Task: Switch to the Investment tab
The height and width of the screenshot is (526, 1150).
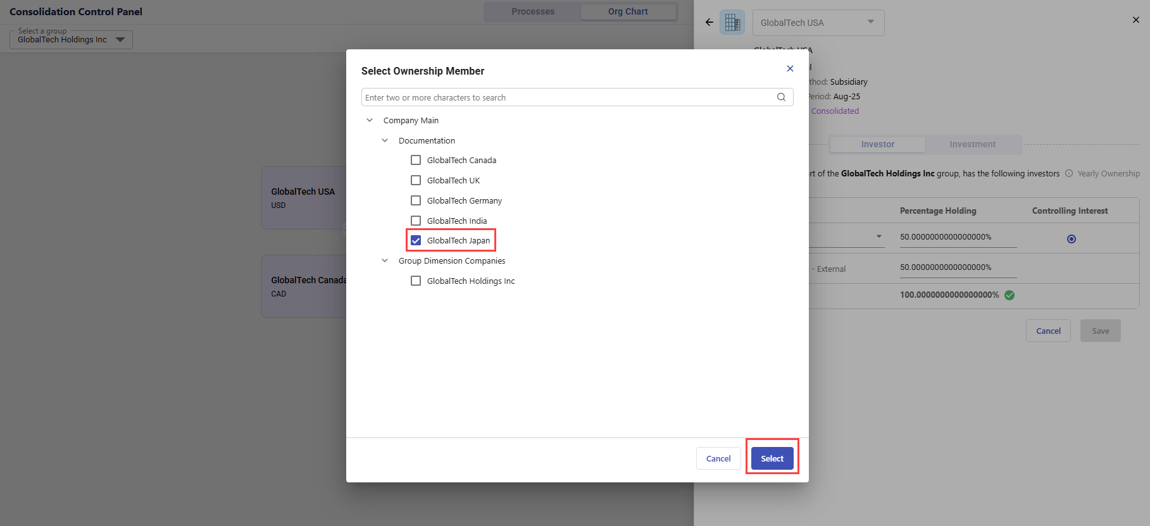Action: coord(972,145)
